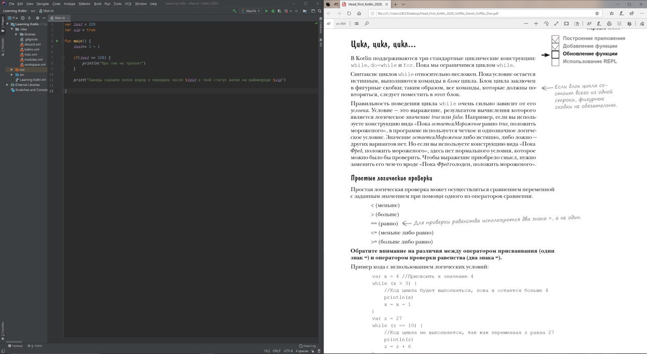Run with coverage icon in IntelliJ toolbar

[x=280, y=11]
